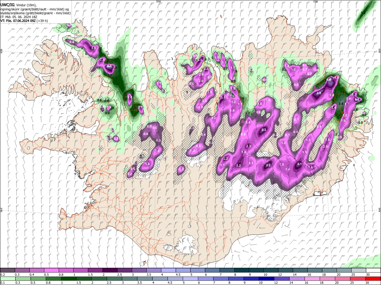Click the '15W' longitude label
Viewport: 381px width, 285px height.
click(315, 1)
